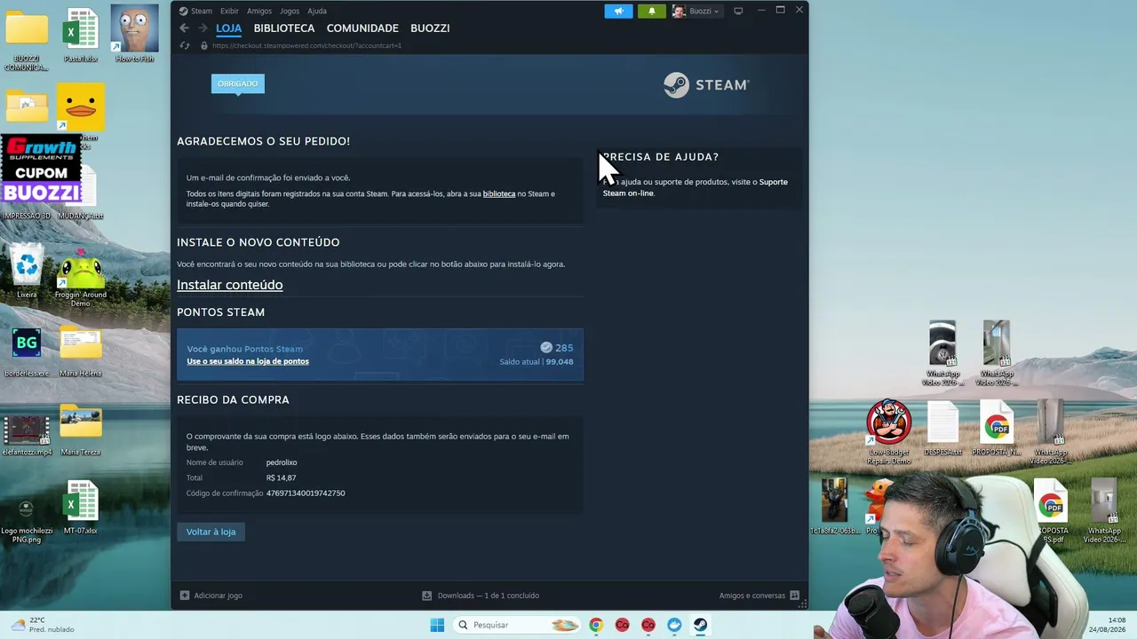Open the Steam menu

coord(202,12)
